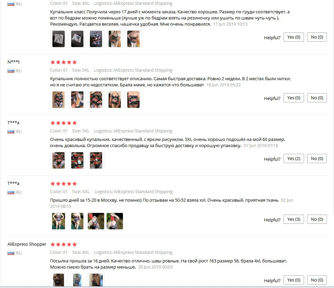Open first photo in N***t's review

pyautogui.click(x=59, y=100)
